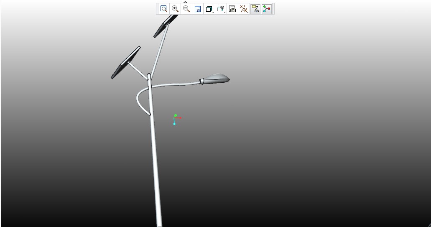Toggle the Spin Center display
Image resolution: width=431 pixels, height=227 pixels.
pos(267,9)
